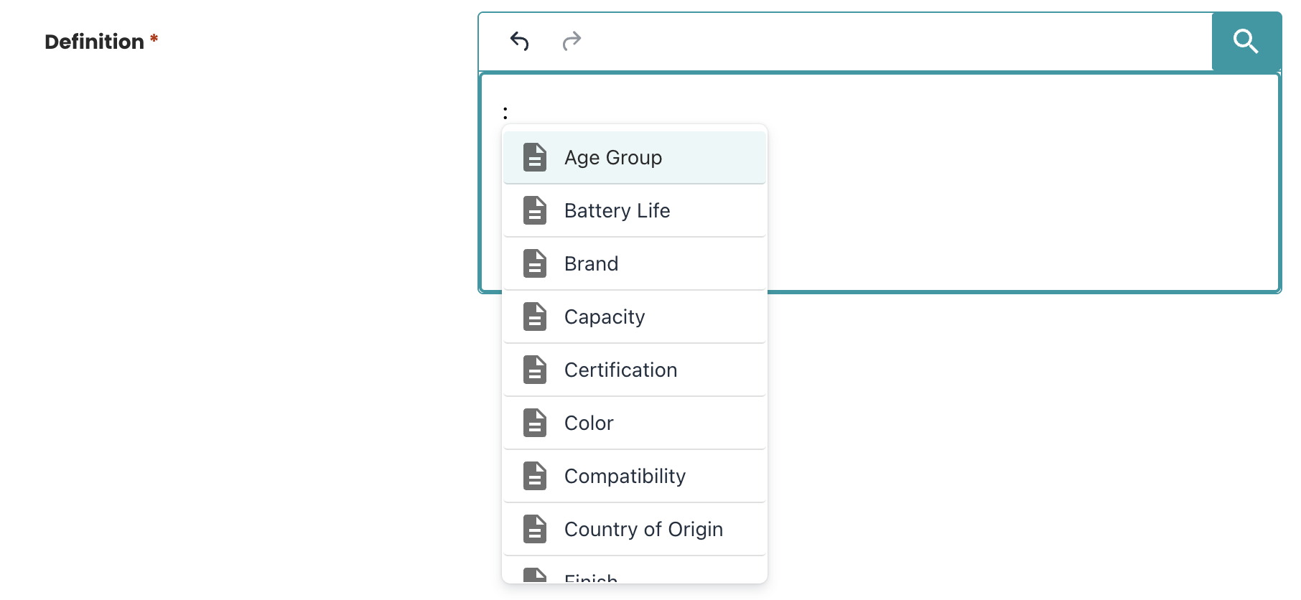Click the document icon beside Capacity
Screen dimensions: 1301x600
point(535,317)
